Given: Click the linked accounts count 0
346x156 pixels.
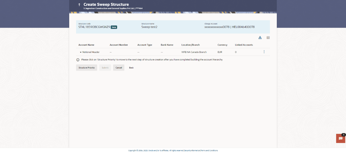Looking at the screenshot, I should click(x=236, y=52).
